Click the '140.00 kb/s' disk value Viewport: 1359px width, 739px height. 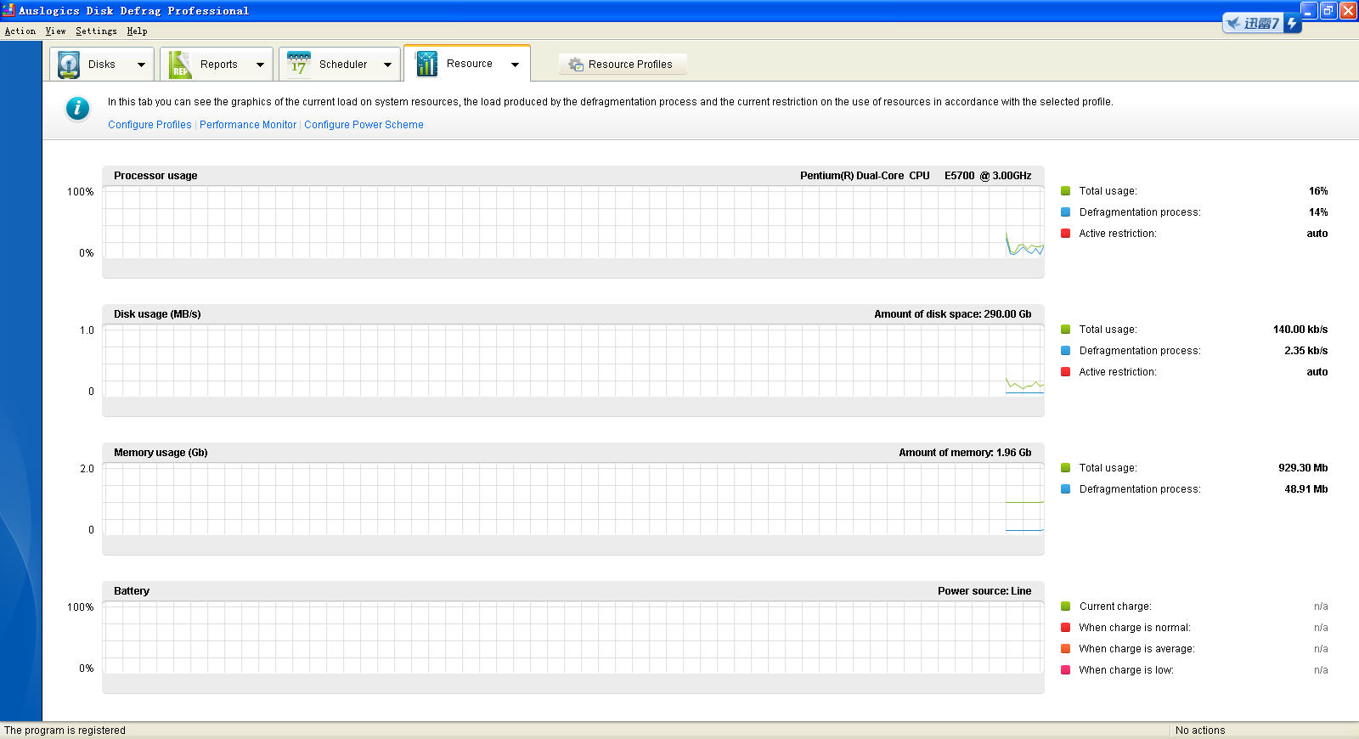click(1300, 330)
